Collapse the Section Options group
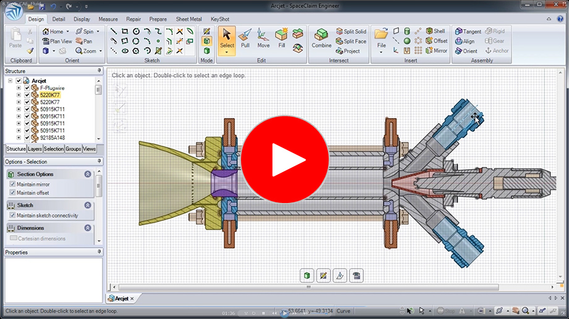The width and height of the screenshot is (569, 319). (x=88, y=174)
